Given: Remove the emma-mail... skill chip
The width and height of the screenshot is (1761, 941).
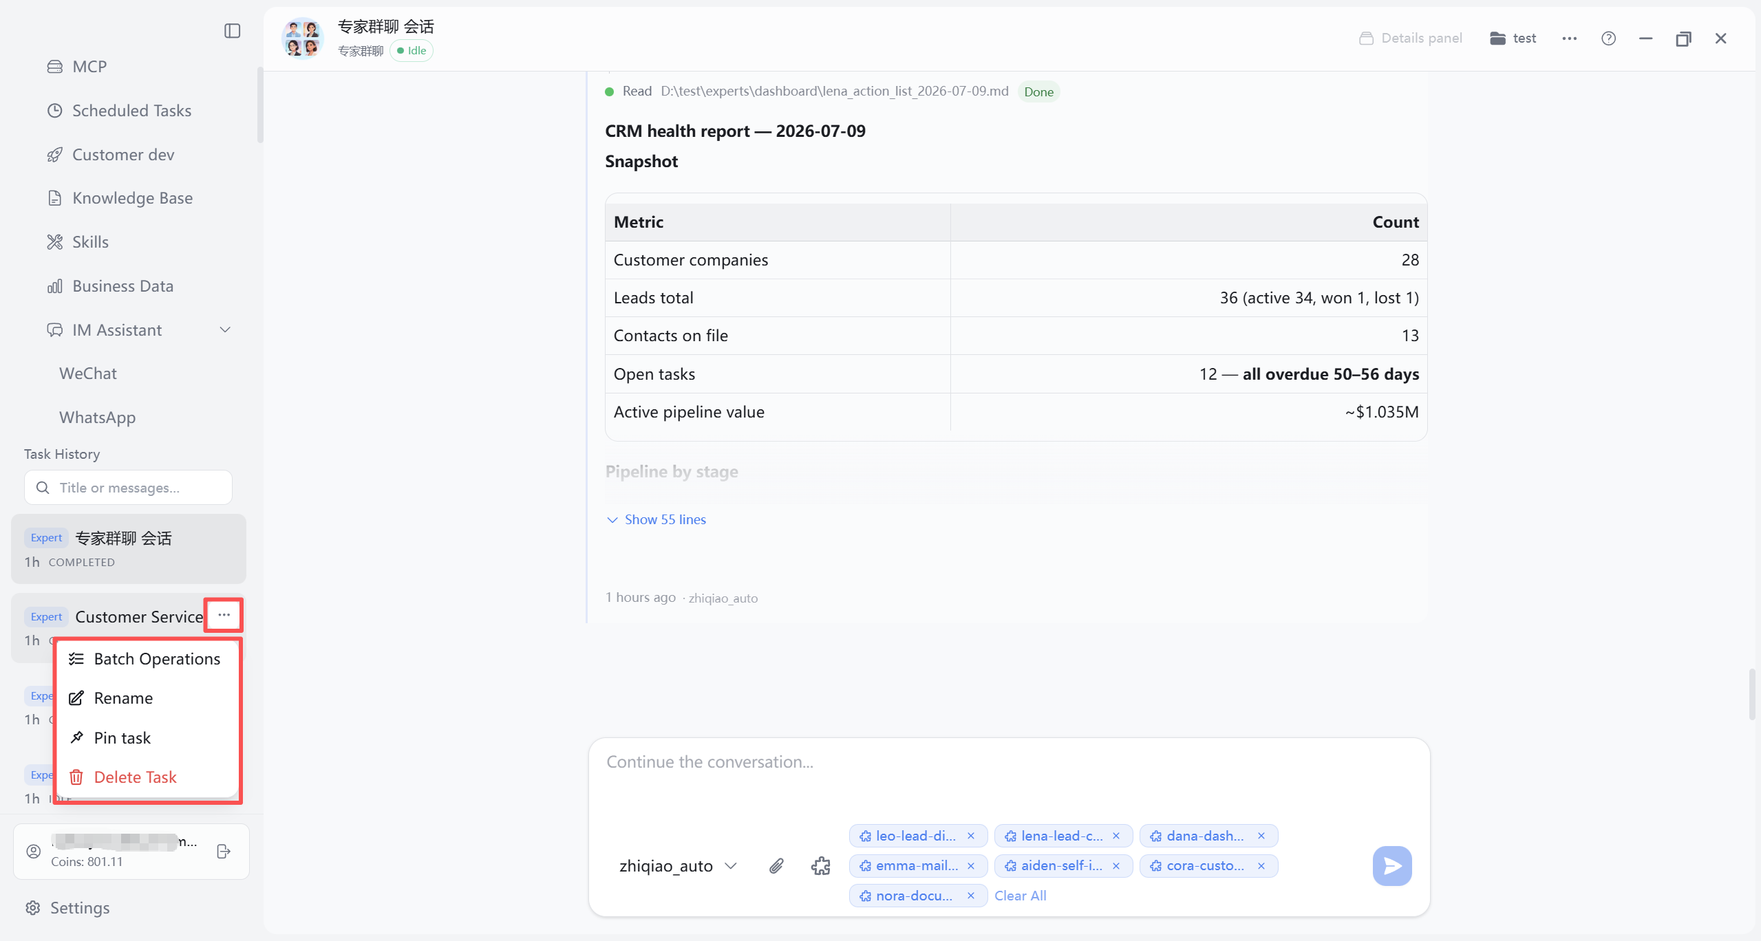Looking at the screenshot, I should (x=971, y=866).
